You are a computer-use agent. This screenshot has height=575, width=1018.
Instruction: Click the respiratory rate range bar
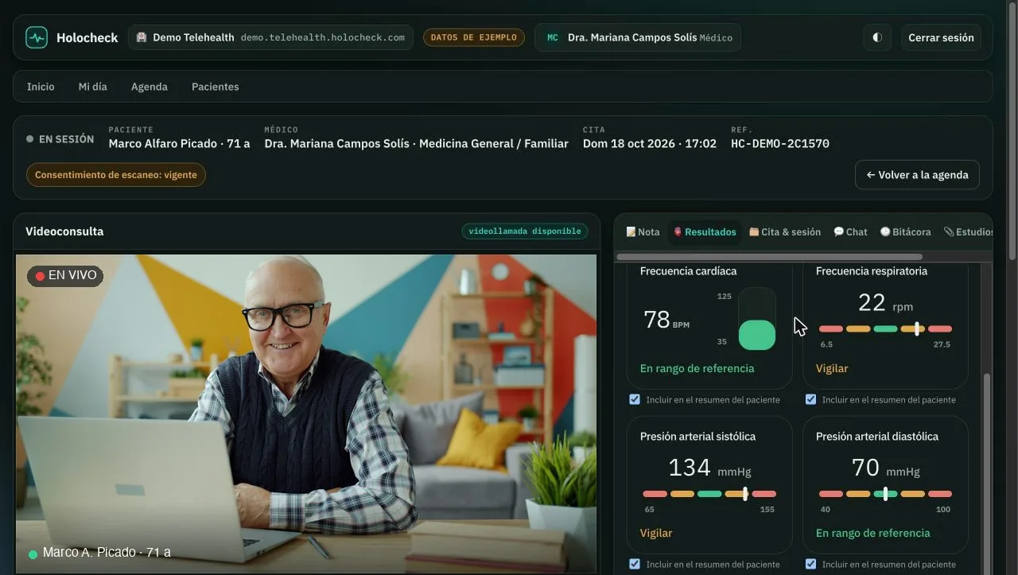point(885,328)
